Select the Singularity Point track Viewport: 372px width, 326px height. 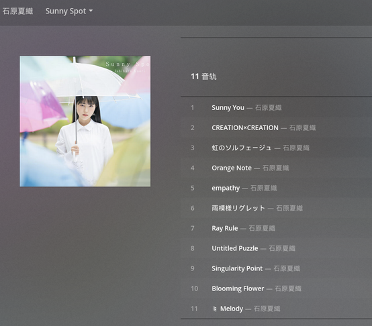(237, 269)
